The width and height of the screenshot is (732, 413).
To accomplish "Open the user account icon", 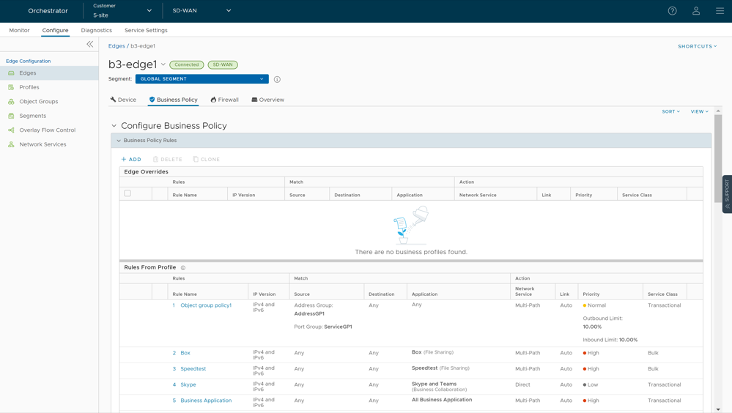I will coord(696,11).
